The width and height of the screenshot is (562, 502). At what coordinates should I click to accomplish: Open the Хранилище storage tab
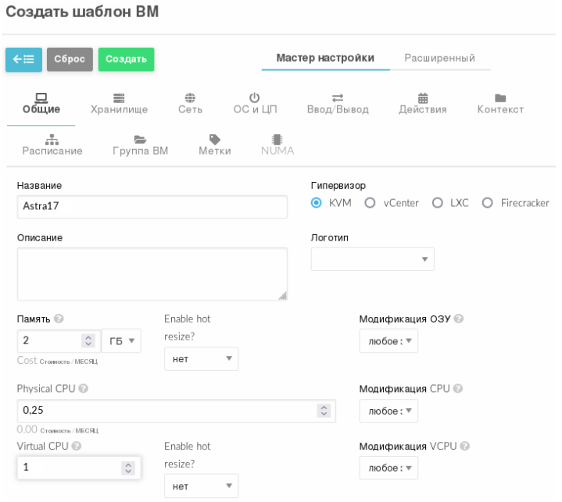click(x=119, y=104)
